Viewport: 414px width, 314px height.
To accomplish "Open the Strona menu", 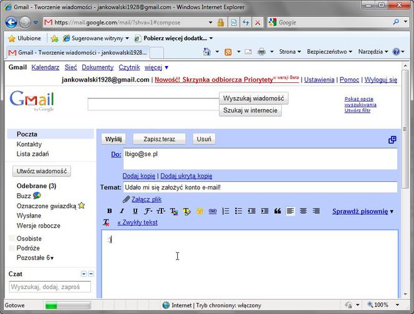I will (x=290, y=52).
